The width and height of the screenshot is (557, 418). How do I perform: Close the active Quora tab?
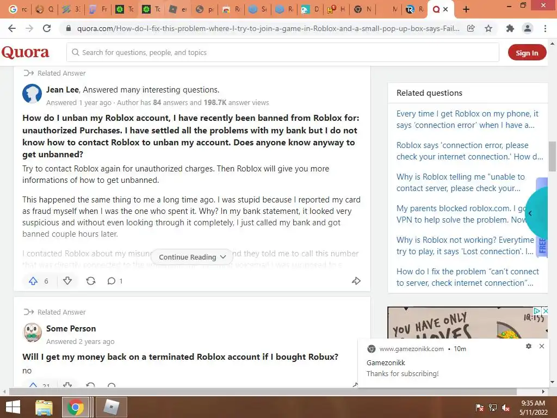pos(445,9)
